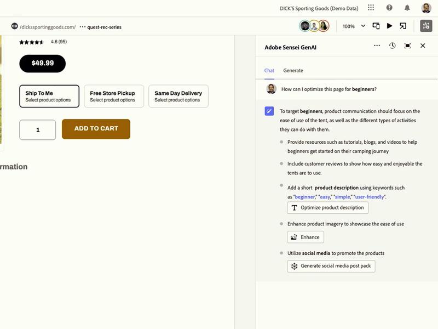The image size is (438, 329).
Task: Select the Ship To Me option
Action: [x=49, y=97]
